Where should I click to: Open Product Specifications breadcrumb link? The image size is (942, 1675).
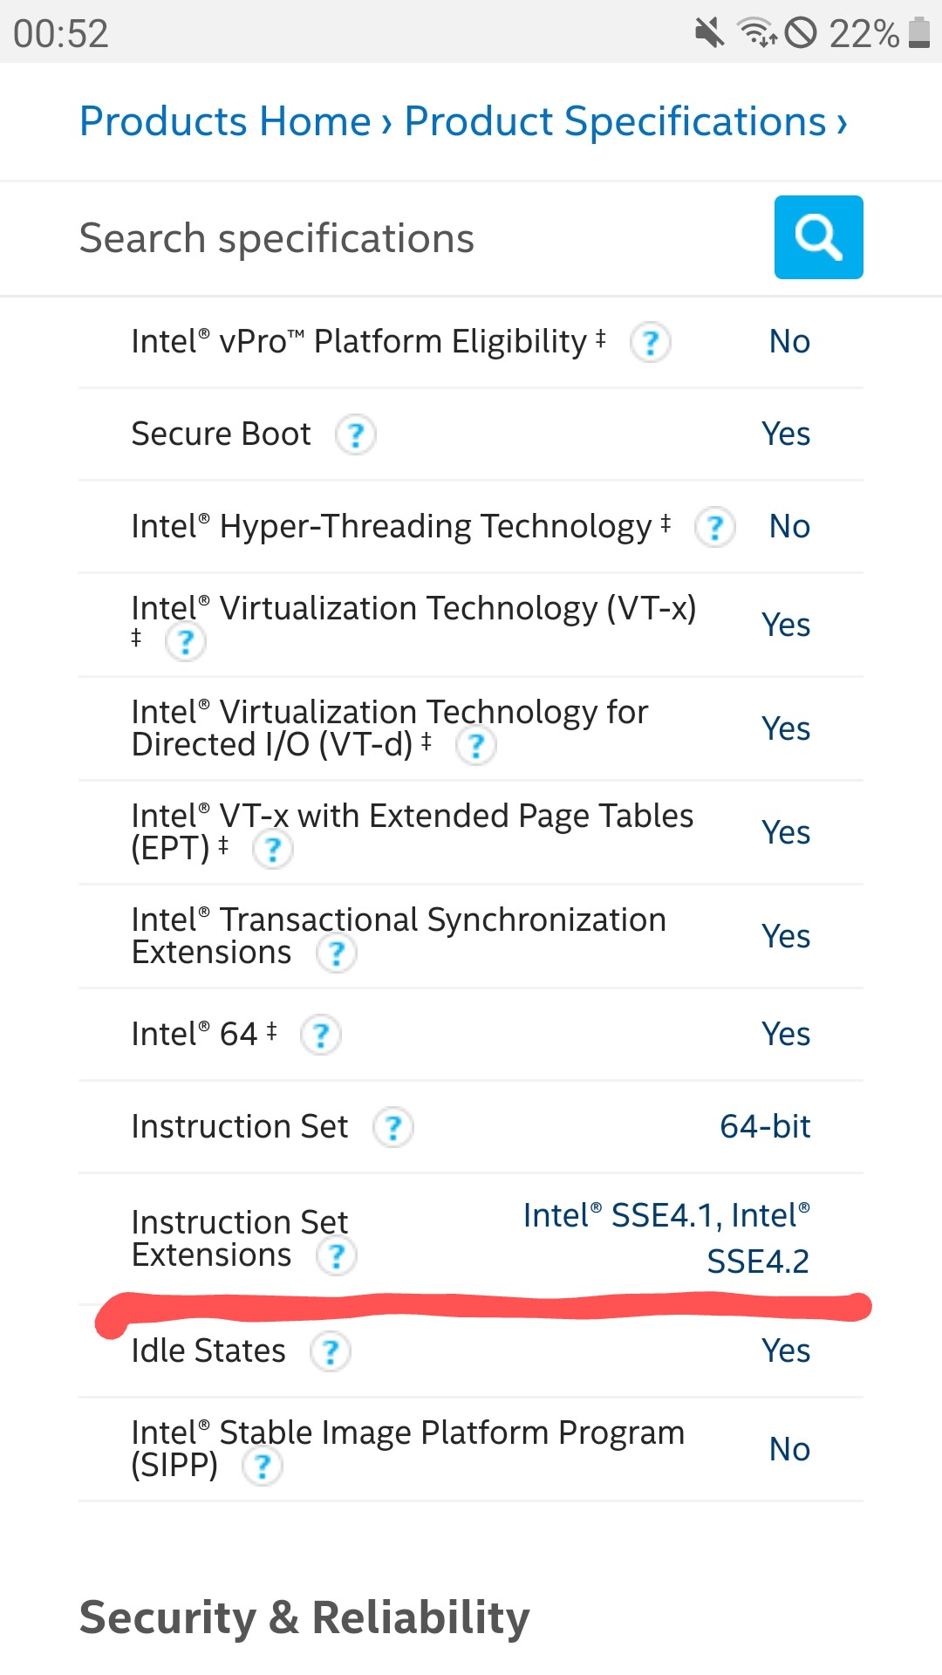(615, 121)
